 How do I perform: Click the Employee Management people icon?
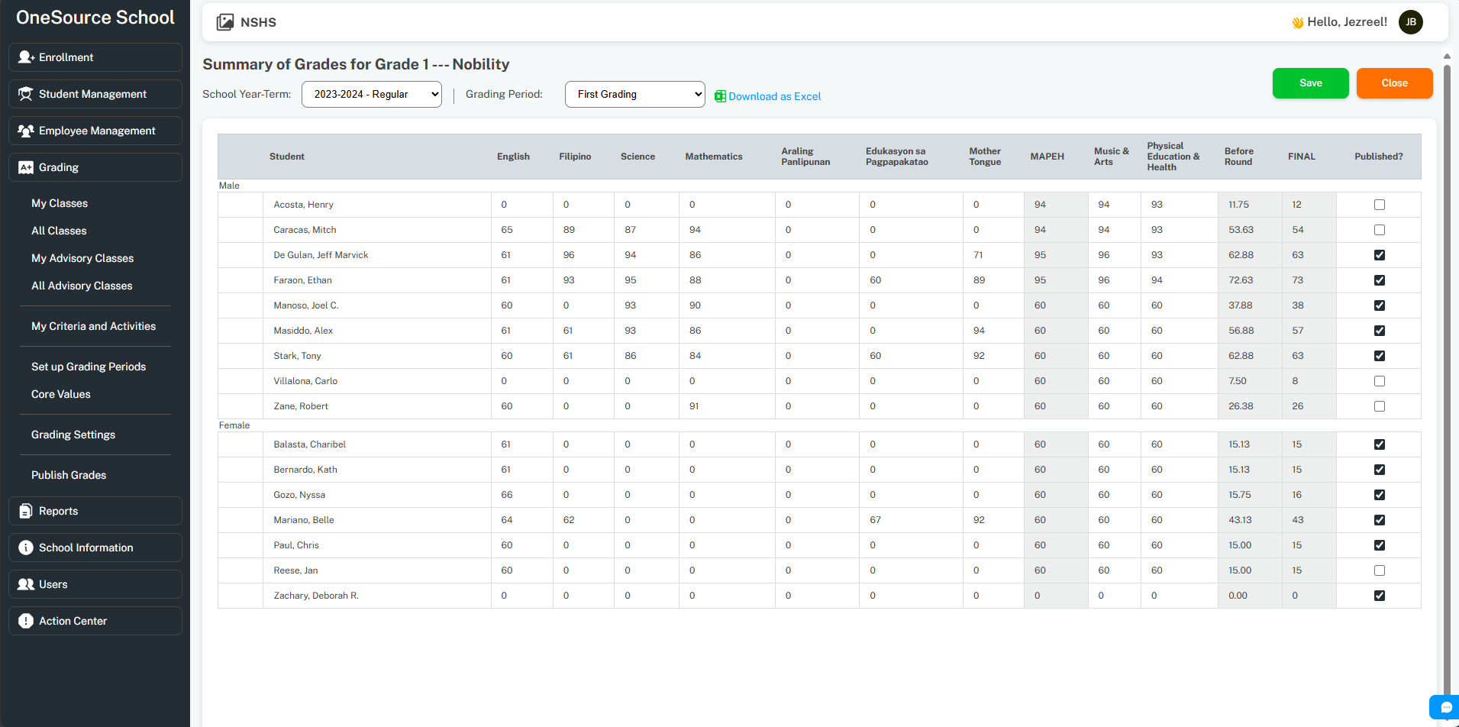[x=26, y=131]
